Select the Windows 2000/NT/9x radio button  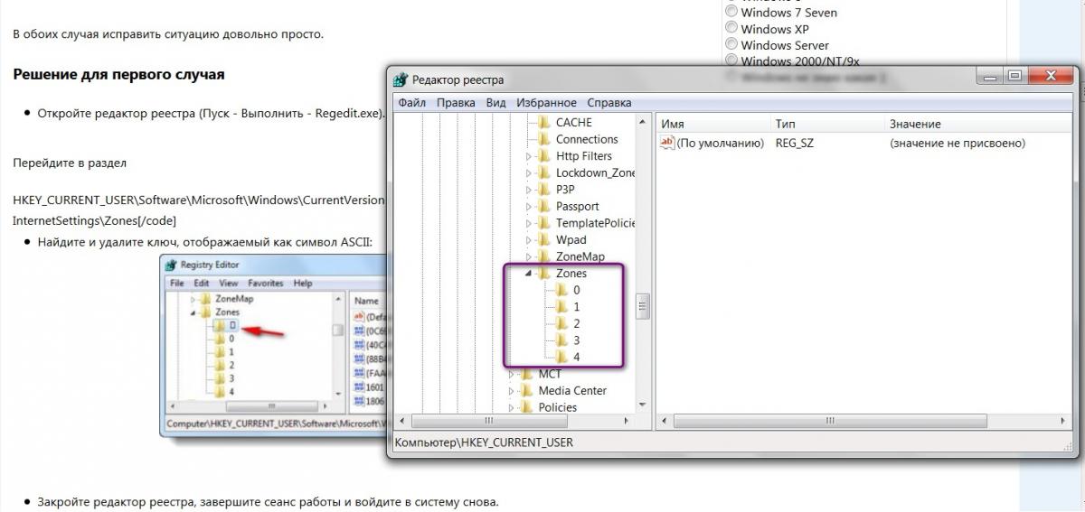click(x=731, y=61)
